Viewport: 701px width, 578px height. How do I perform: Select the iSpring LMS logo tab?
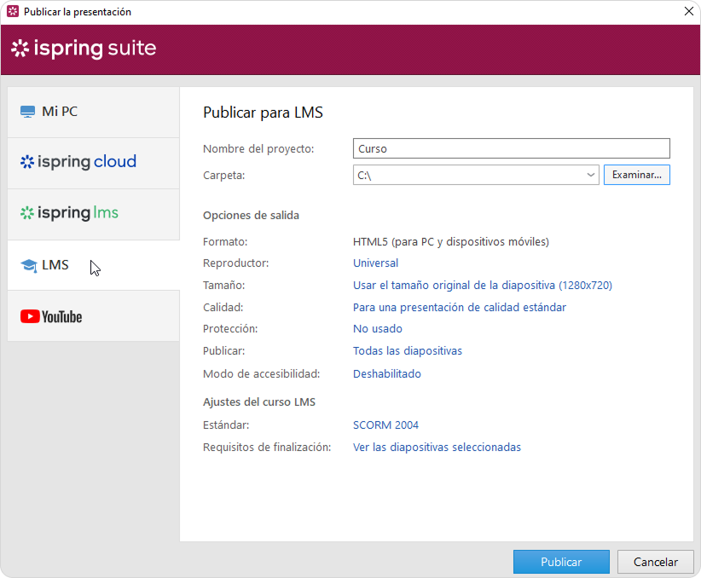[x=69, y=213]
